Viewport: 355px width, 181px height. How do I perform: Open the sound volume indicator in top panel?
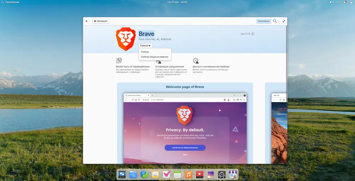point(332,2)
